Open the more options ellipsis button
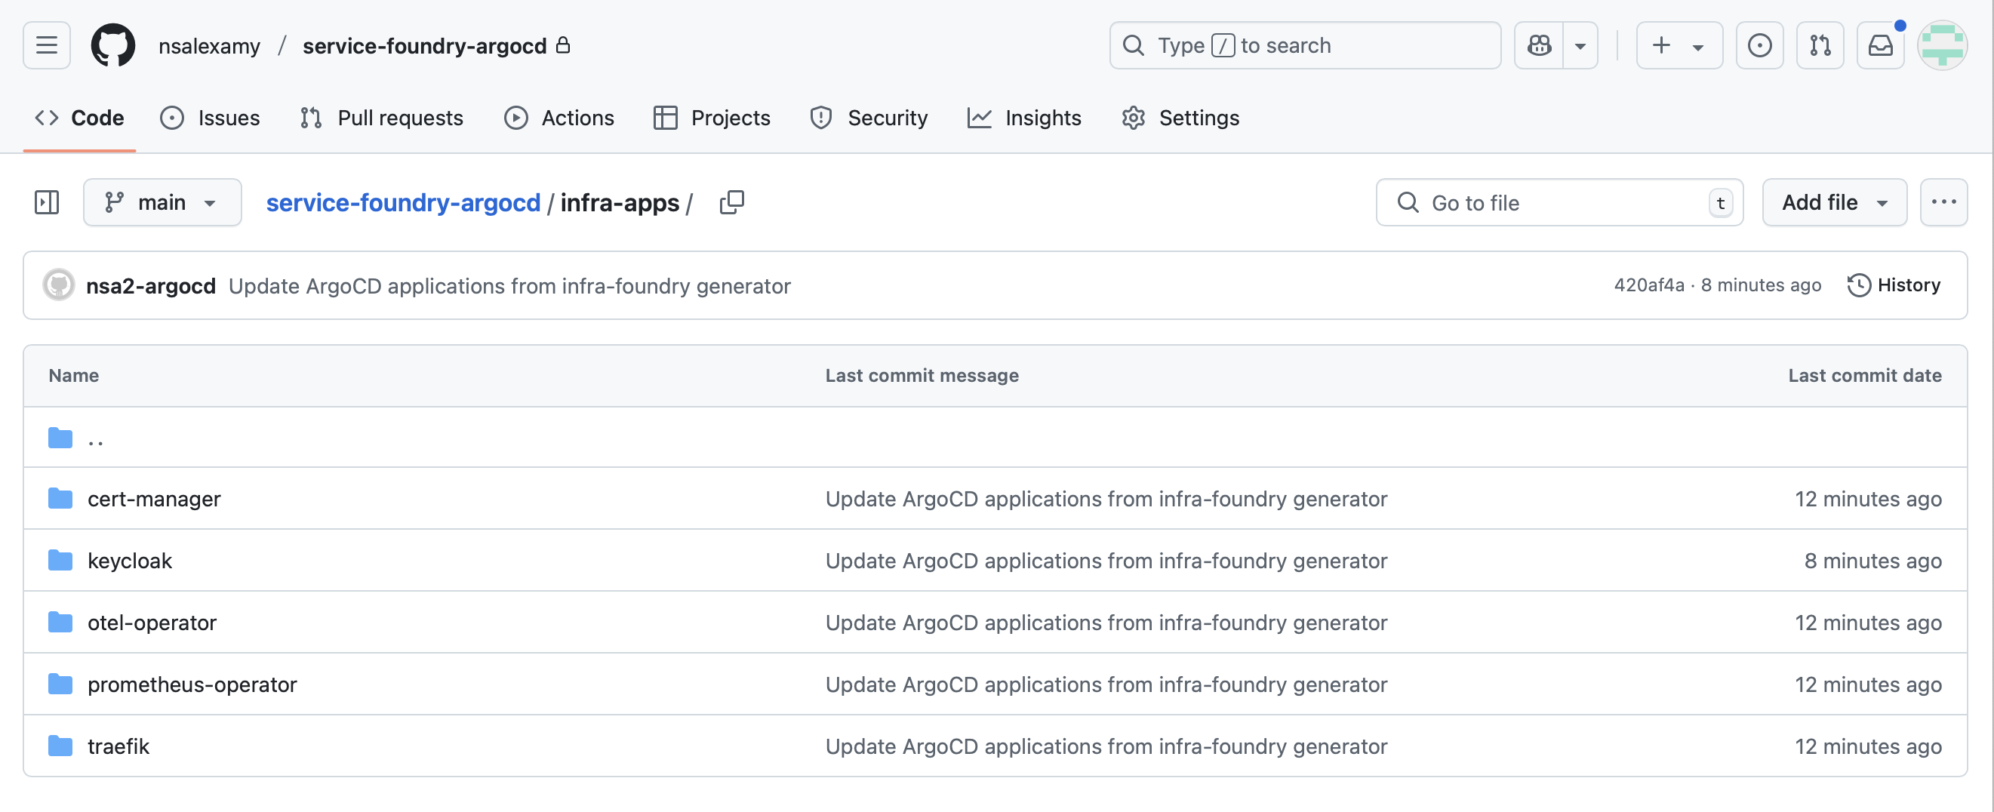Viewport: 1994px width, 812px height. [1943, 202]
